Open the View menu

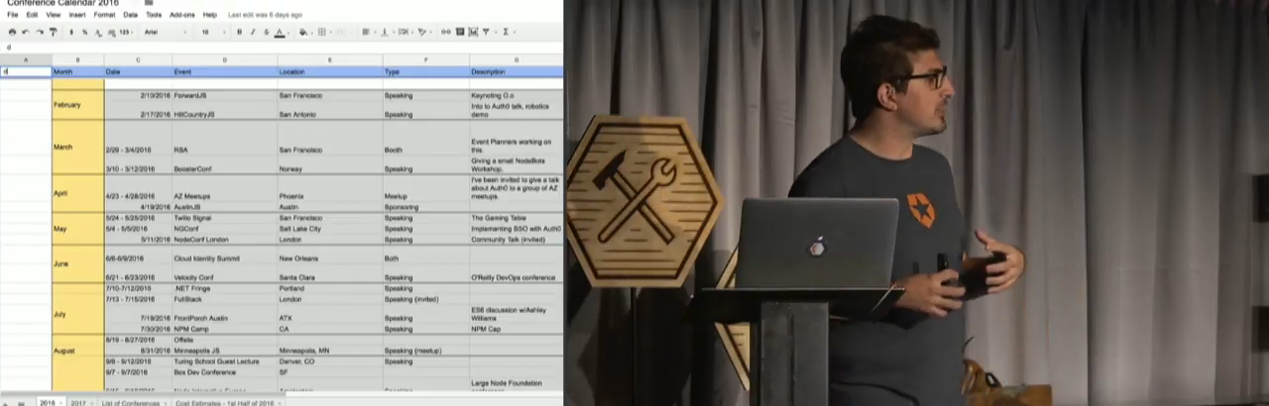pos(54,15)
